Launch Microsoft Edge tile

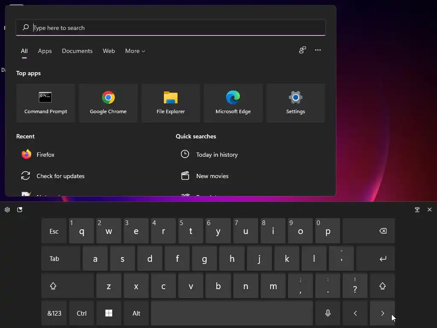coord(233,103)
